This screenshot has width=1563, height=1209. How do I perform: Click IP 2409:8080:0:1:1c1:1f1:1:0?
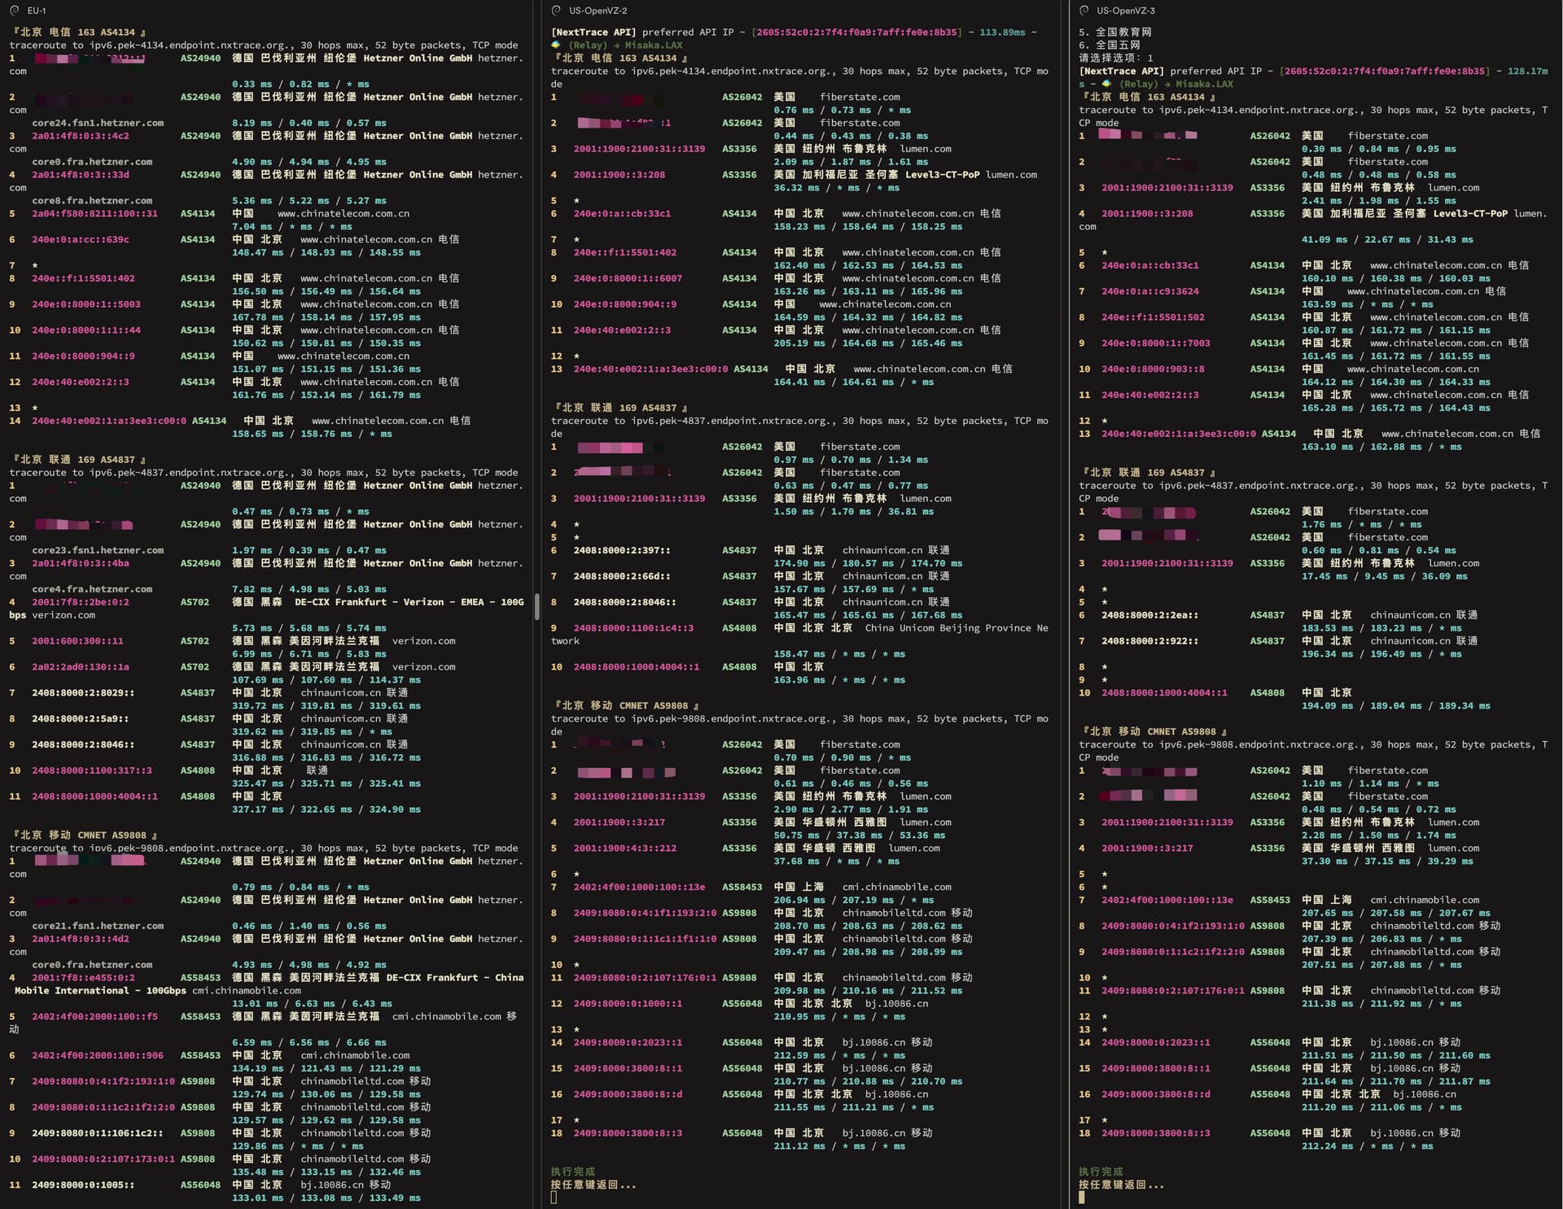click(x=645, y=939)
